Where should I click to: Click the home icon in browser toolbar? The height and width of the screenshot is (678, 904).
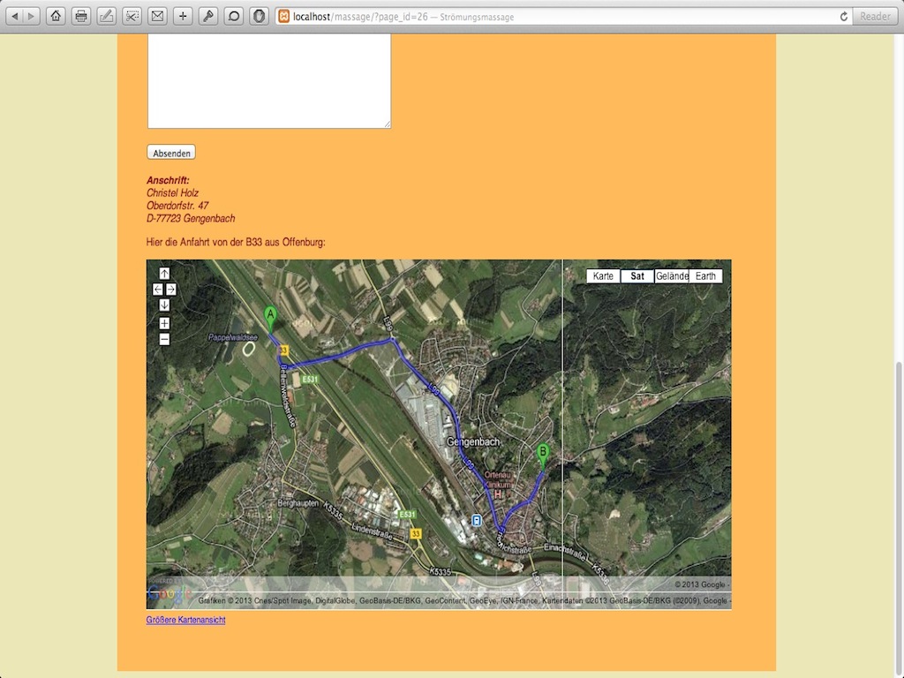click(x=56, y=16)
